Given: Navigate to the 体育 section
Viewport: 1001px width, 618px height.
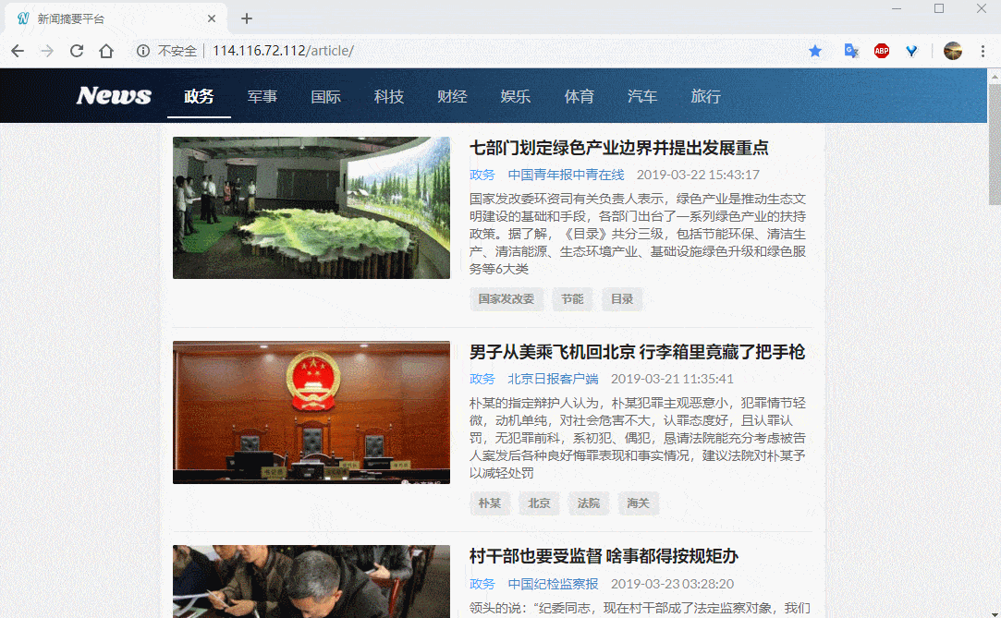Looking at the screenshot, I should (x=579, y=96).
